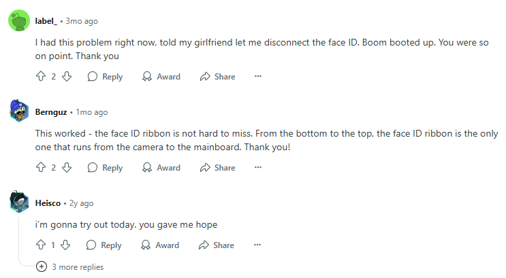Upvote Heisco's comment
This screenshot has width=506, height=278.
[40, 245]
